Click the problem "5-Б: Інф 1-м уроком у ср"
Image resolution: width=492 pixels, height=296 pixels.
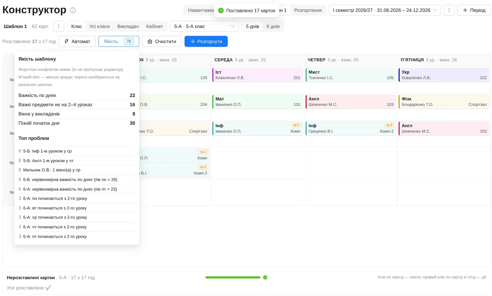click(77, 151)
